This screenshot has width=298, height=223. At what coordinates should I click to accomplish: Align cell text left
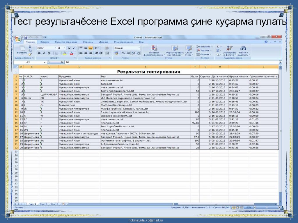[x=81, y=53]
